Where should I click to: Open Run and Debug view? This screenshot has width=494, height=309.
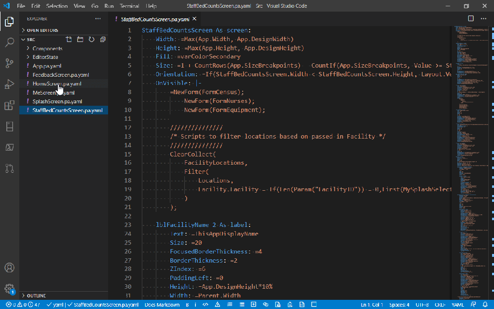pos(9,84)
